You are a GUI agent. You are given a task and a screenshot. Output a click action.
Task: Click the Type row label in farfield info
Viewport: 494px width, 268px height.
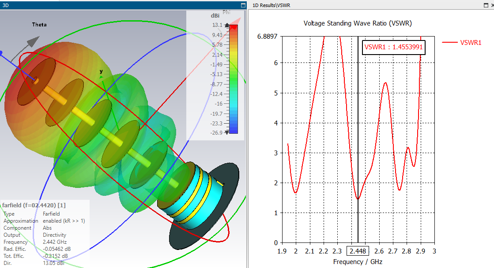(9, 214)
